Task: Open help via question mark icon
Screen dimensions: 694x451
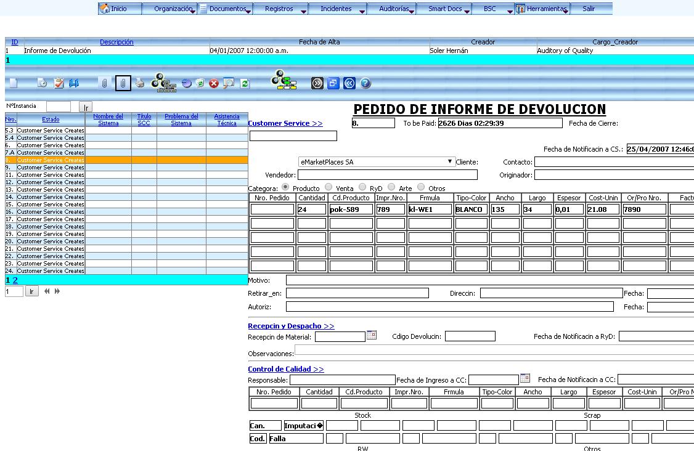Action: [365, 83]
